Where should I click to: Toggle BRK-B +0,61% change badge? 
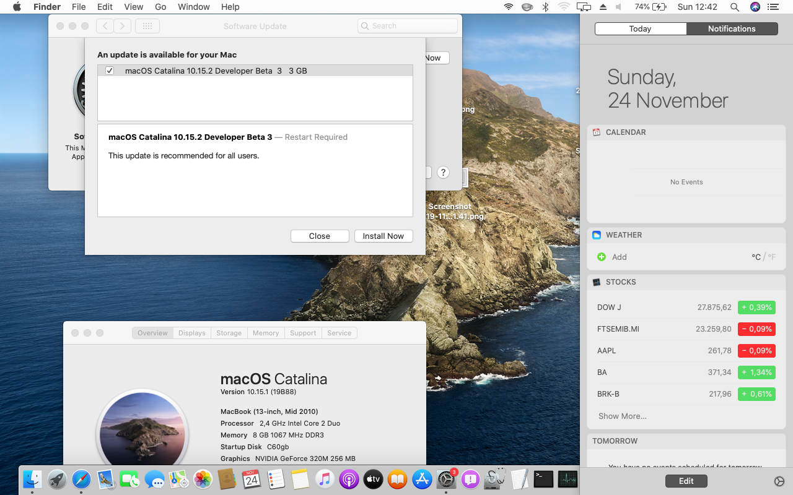pos(756,394)
